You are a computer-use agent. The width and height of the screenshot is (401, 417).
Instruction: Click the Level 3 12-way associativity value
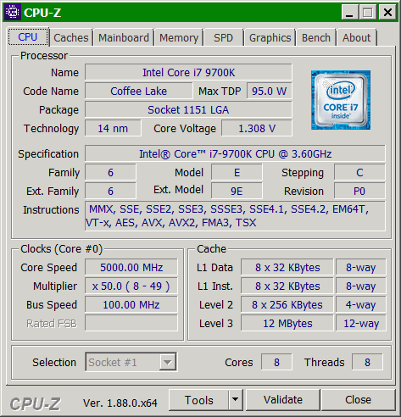[361, 323]
